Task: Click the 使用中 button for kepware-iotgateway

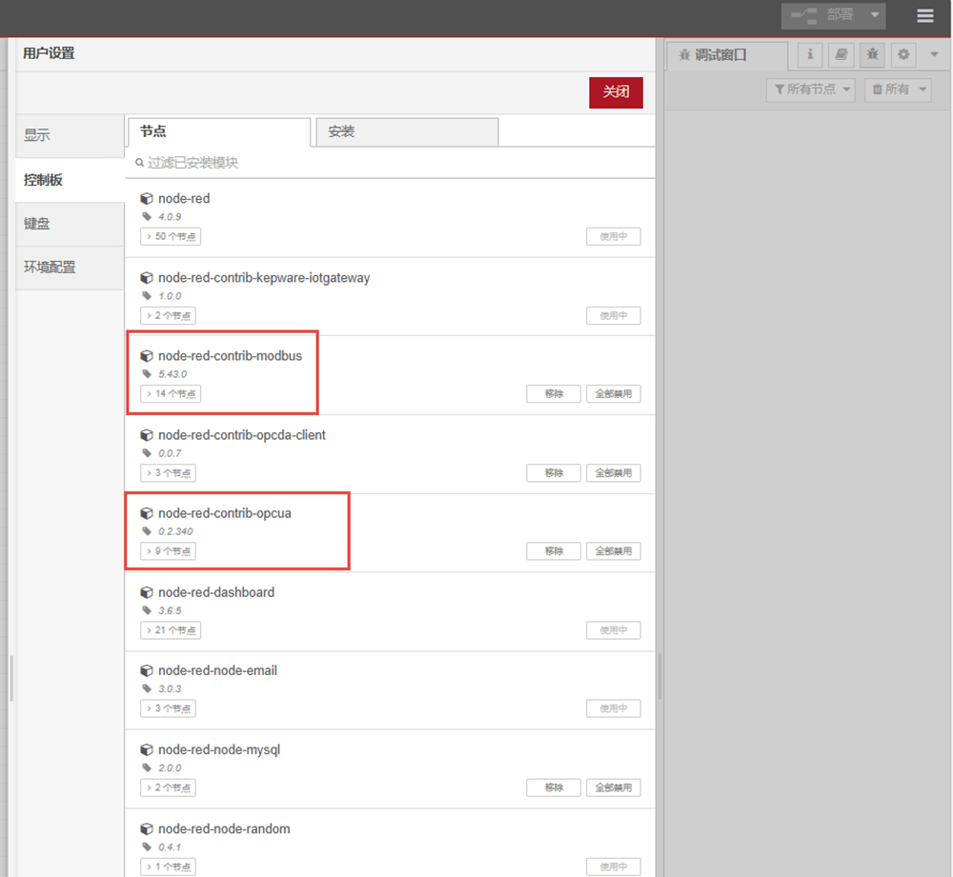Action: pyautogui.click(x=613, y=316)
